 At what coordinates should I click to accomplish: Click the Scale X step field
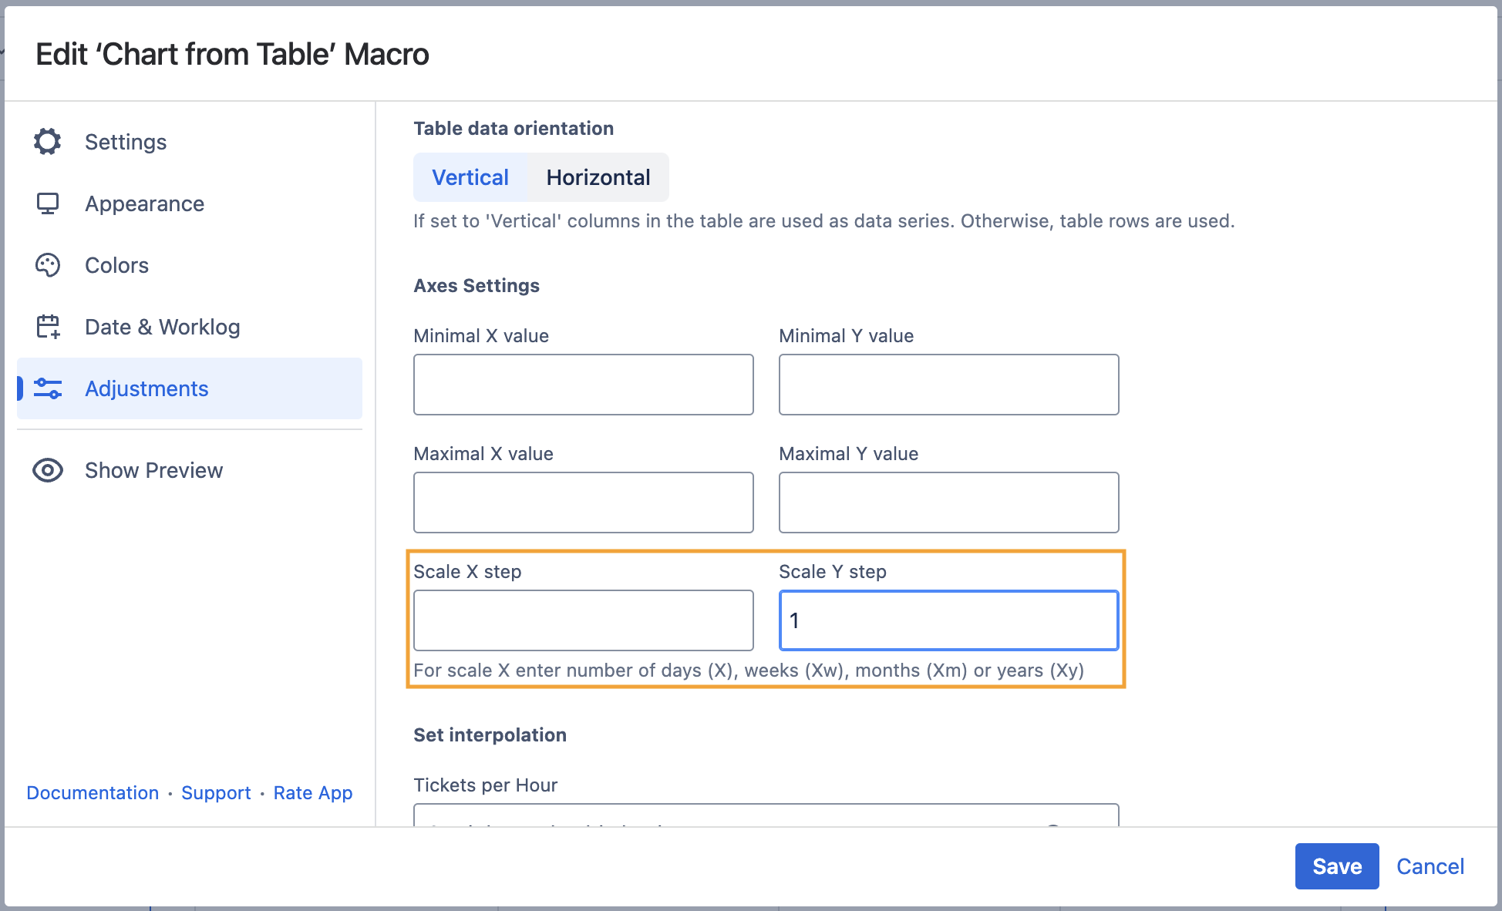(x=583, y=620)
